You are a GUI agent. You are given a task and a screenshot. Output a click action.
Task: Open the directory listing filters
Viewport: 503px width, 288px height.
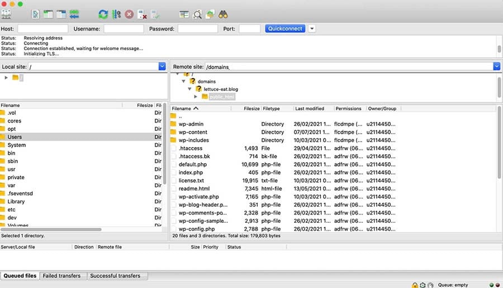pyautogui.click(x=184, y=14)
